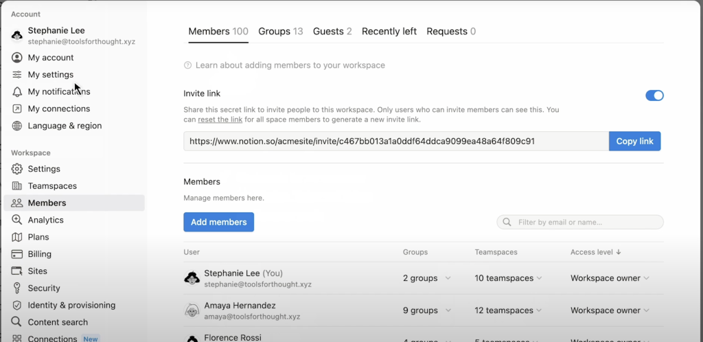Click the My account person icon
703x342 pixels.
[17, 58]
